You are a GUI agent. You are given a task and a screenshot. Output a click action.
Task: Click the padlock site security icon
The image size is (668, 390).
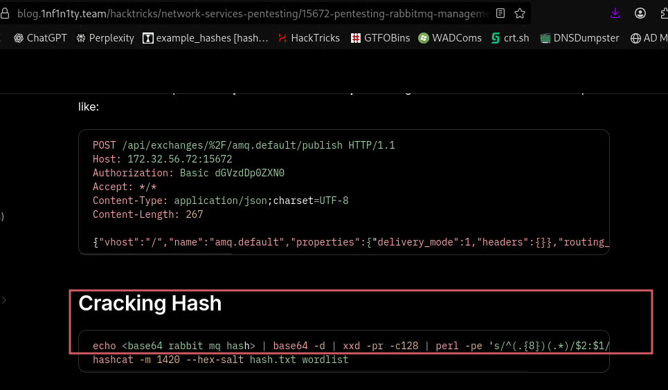coord(5,14)
